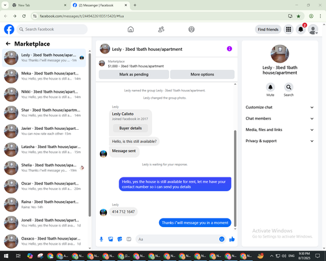The width and height of the screenshot is (326, 261).
Task: Click phone number message 414 712 1647
Action: (123, 211)
